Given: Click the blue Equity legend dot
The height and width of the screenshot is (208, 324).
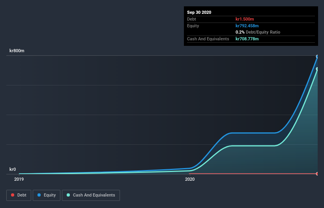Looking at the screenshot, I should coord(39,195).
